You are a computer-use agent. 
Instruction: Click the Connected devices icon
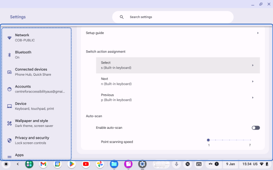point(10,72)
